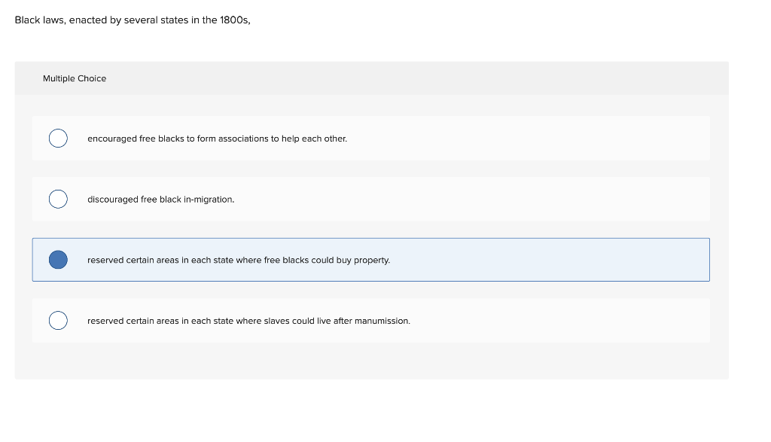Viewport: 771px width, 442px height.
Task: Click answer text "encouraged free blacks to form associations"
Action: (217, 139)
